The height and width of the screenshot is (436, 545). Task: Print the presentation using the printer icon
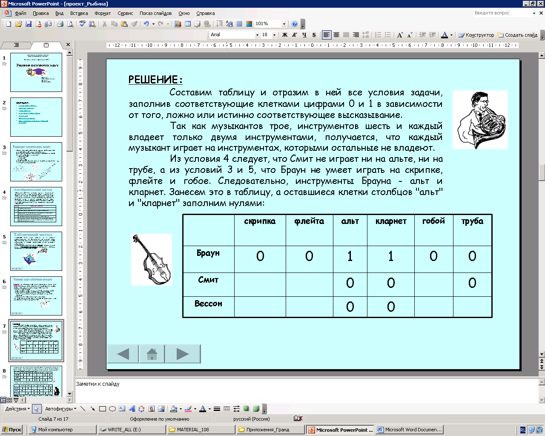[60, 24]
